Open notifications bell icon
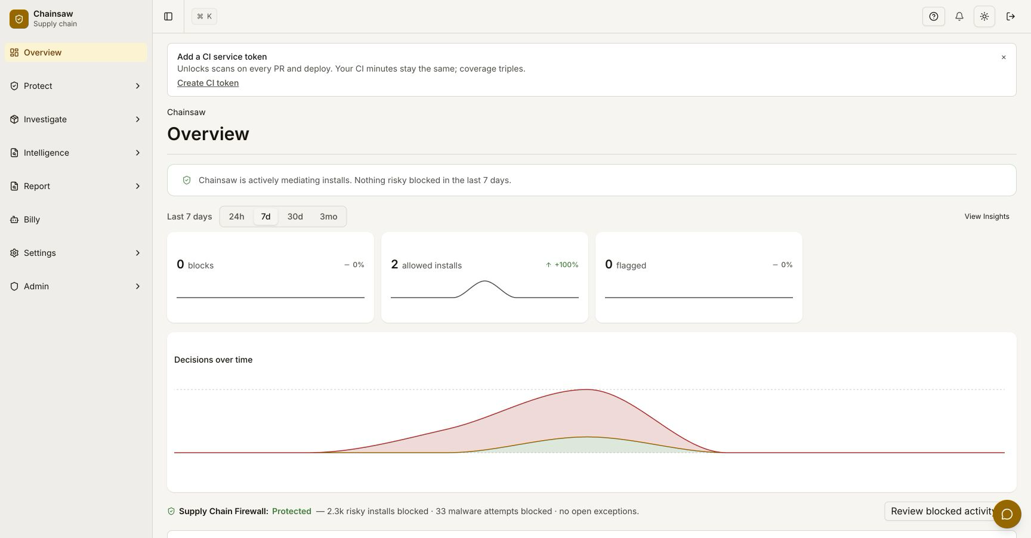Image resolution: width=1031 pixels, height=538 pixels. point(959,17)
